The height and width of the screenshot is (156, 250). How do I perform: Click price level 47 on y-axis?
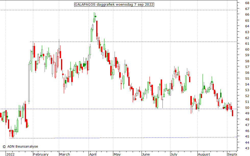[247, 125]
